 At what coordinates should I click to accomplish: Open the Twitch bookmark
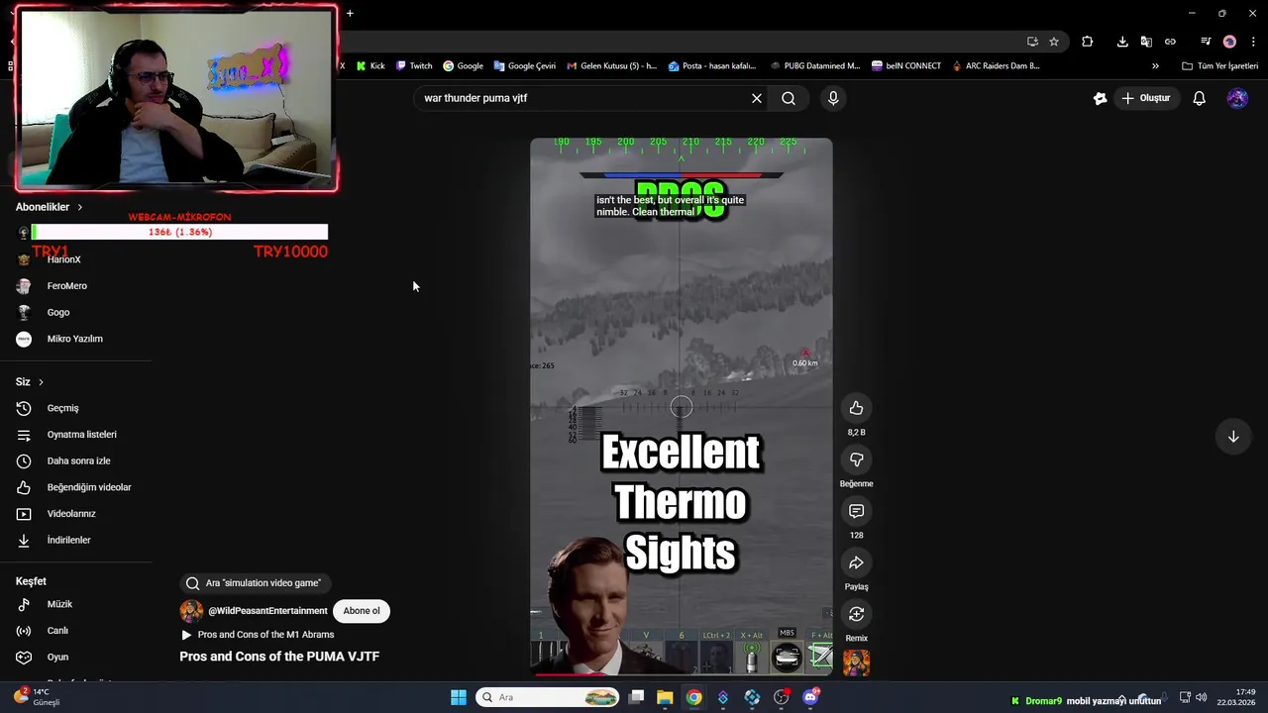(x=414, y=66)
